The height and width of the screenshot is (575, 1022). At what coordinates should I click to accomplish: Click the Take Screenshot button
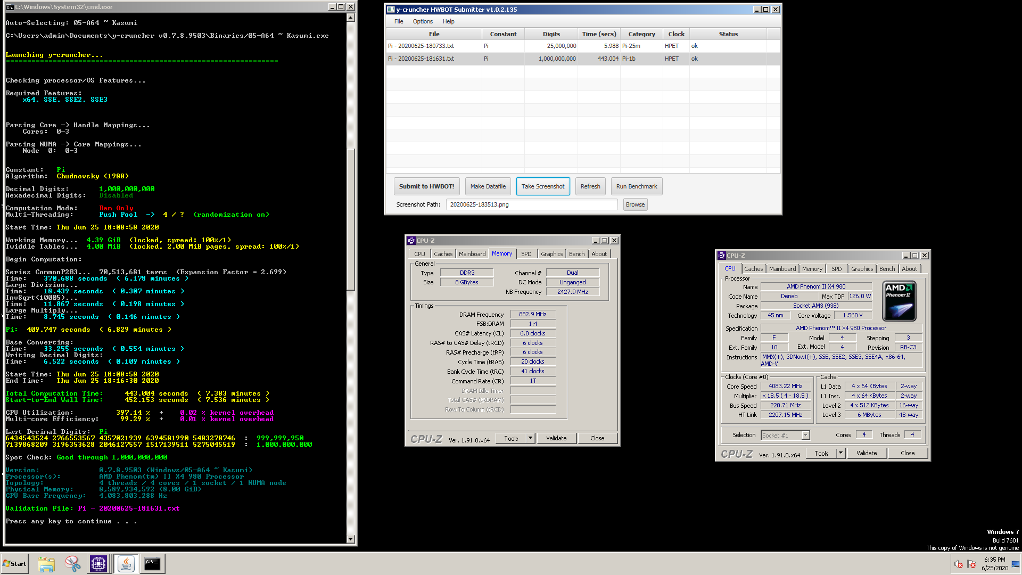543,186
